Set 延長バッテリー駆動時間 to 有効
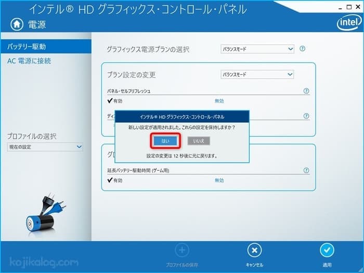The image size is (364, 273). tap(115, 180)
